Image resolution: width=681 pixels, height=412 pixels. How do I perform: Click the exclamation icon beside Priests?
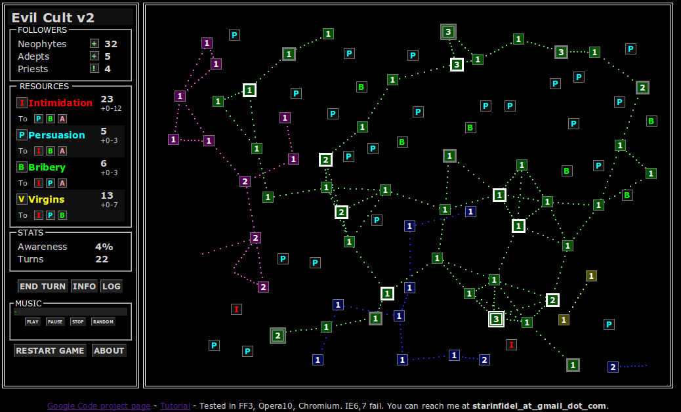coord(94,69)
